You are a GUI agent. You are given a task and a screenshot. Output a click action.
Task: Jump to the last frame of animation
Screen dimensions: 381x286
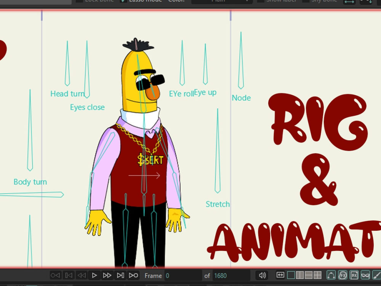133,275
